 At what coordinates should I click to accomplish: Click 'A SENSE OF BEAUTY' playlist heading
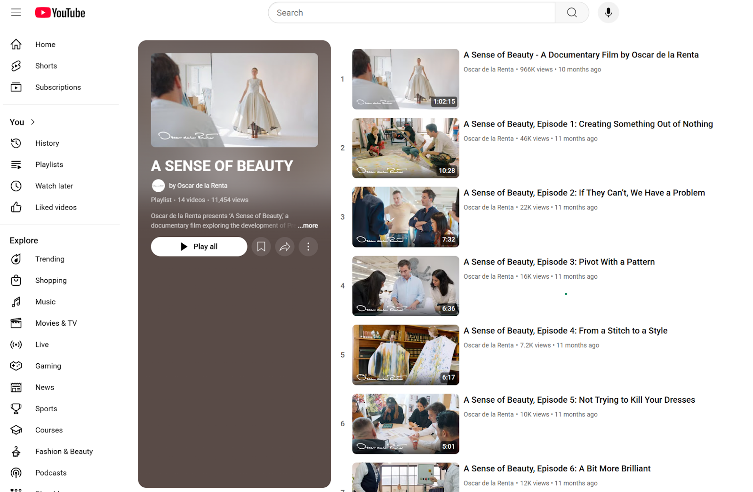pos(222,166)
